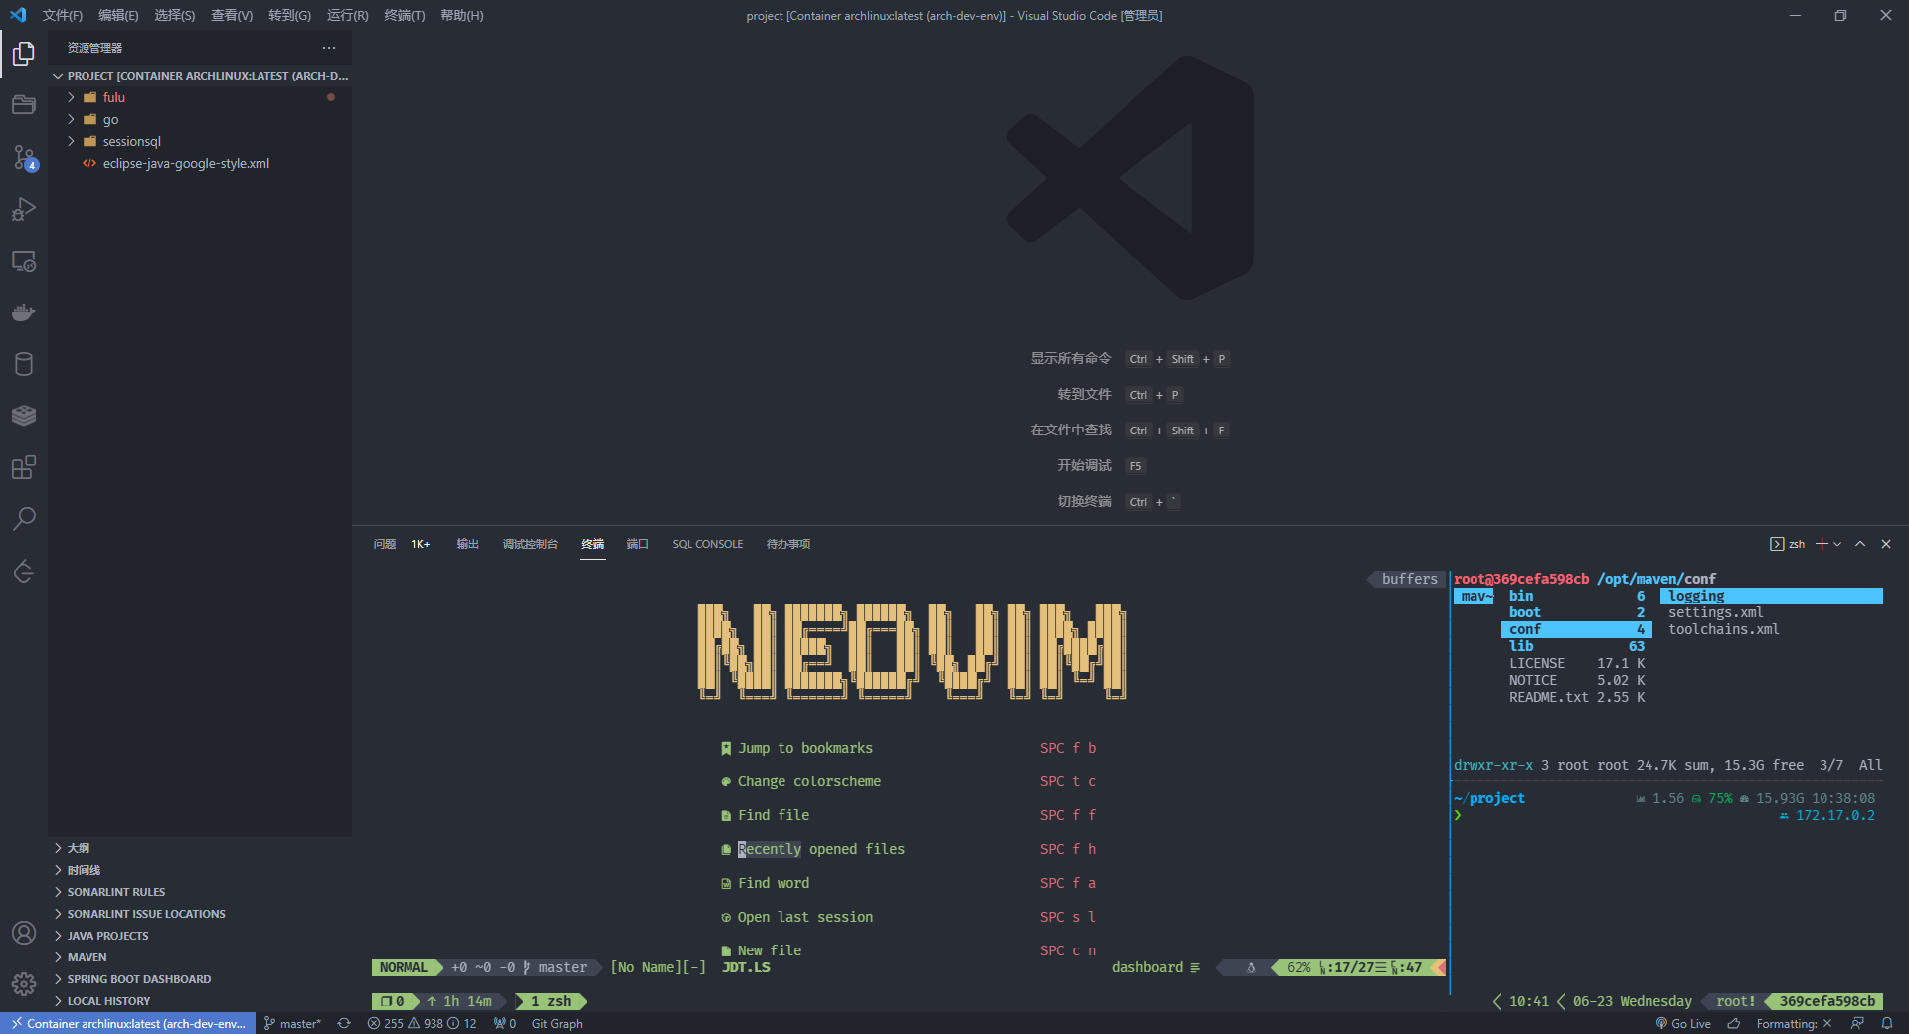The width and height of the screenshot is (1909, 1034).
Task: Click the Go Live broadcast button
Action: tap(1683, 1023)
